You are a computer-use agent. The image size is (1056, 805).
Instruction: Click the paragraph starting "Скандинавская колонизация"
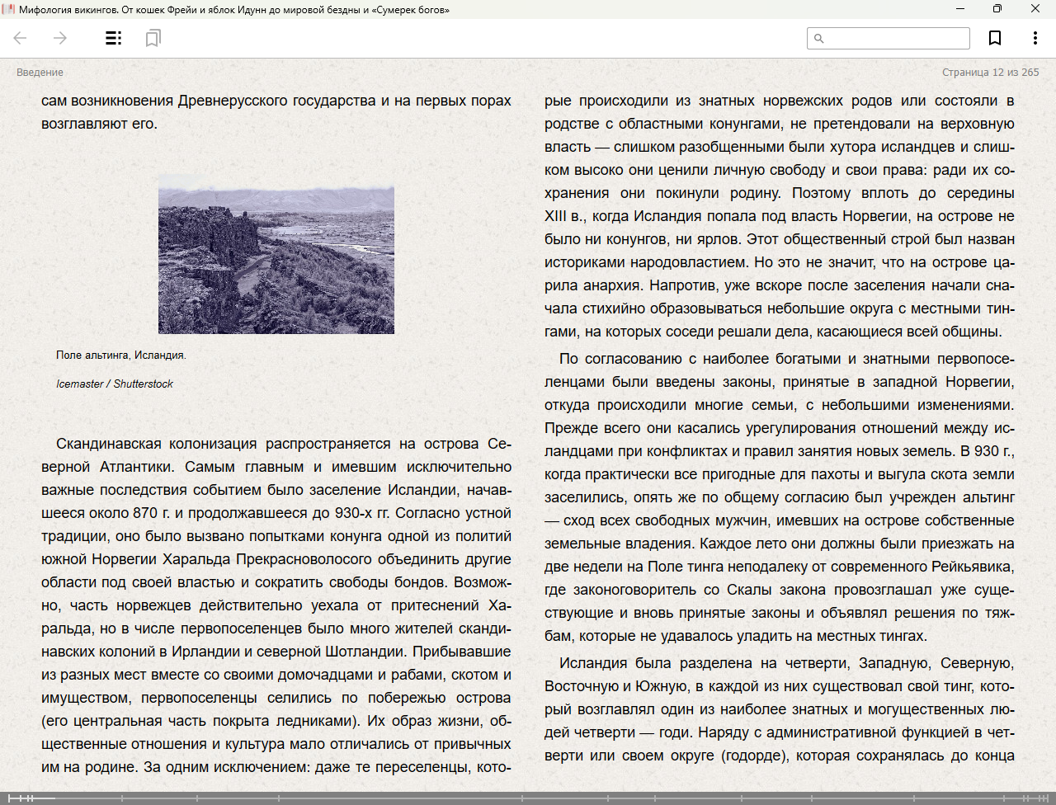click(276, 605)
